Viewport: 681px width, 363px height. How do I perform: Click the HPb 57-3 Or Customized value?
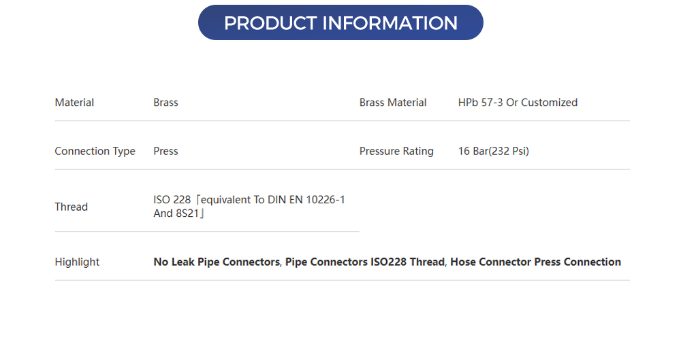[518, 103]
